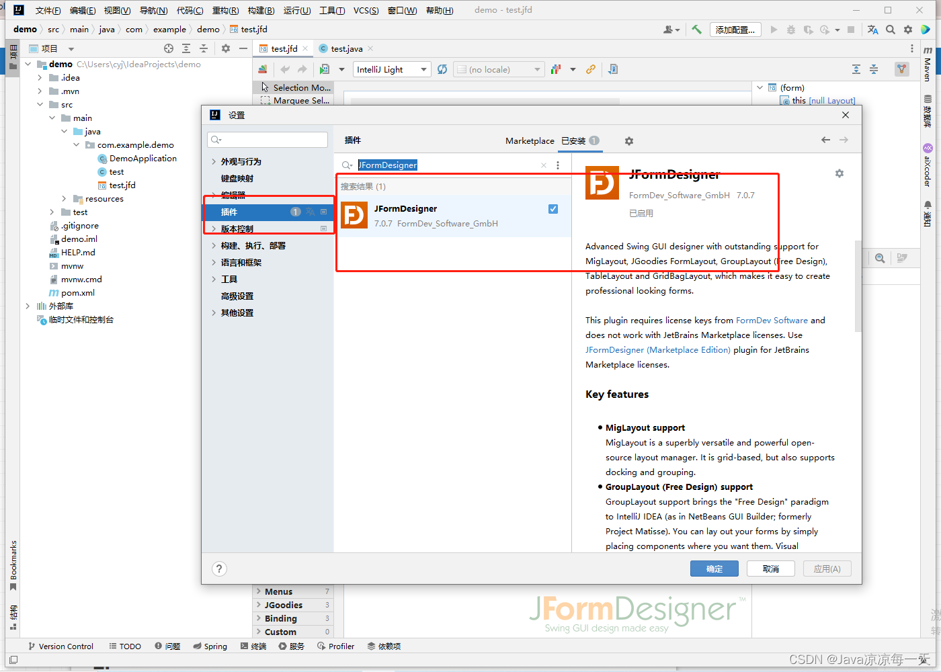Click the locate file target icon in project panel
The height and width of the screenshot is (672, 941).
169,48
